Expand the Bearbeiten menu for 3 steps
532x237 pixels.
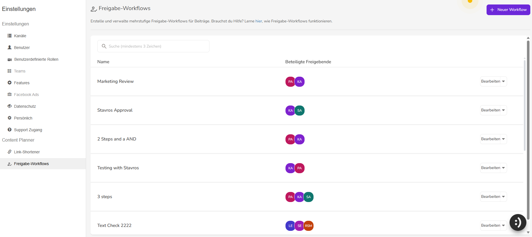[503, 197]
